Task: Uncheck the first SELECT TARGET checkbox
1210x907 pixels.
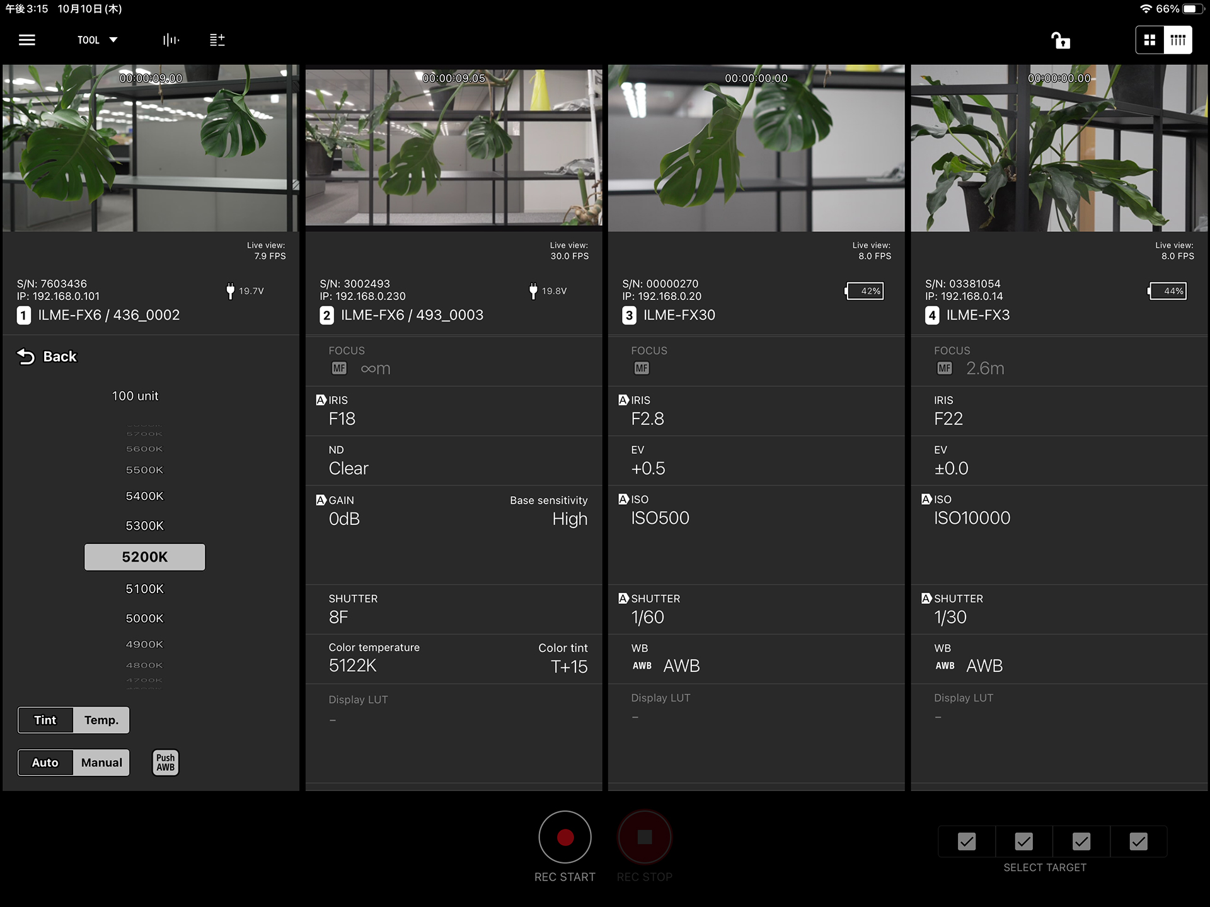Action: pyautogui.click(x=966, y=841)
